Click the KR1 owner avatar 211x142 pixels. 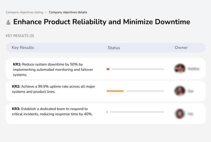point(180,68)
